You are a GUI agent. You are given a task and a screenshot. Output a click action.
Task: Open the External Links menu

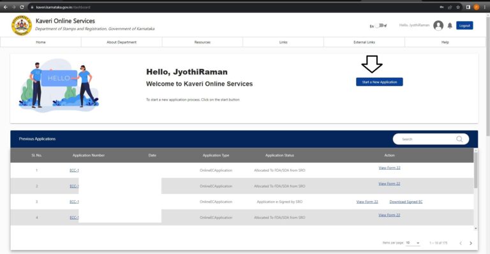pos(364,42)
